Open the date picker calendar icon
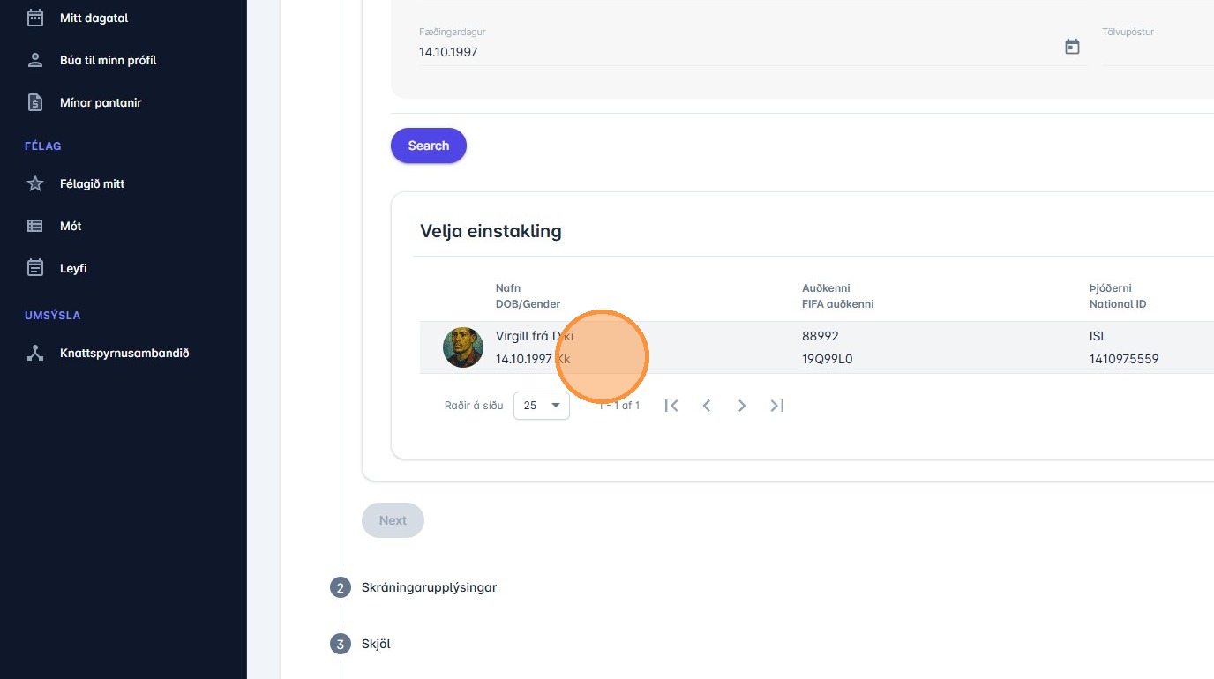This screenshot has height=679, width=1214. point(1072,47)
